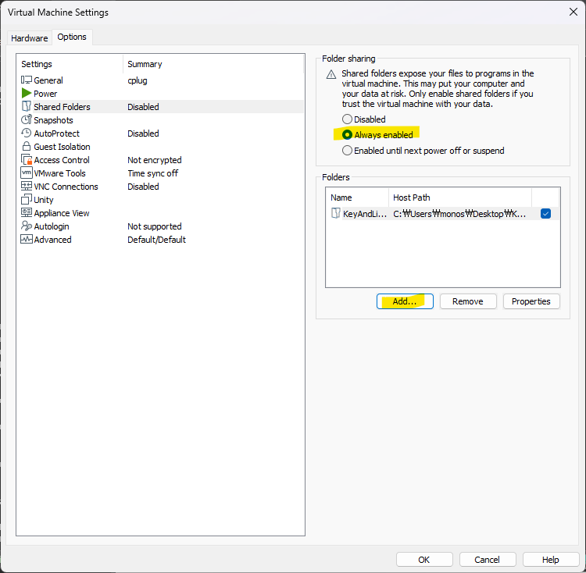Click the KeyAndLi... folder name

365,214
